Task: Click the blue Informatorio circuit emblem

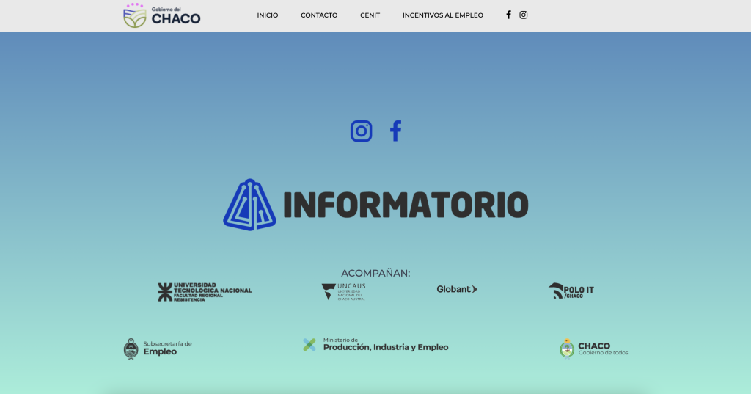Action: coord(249,205)
